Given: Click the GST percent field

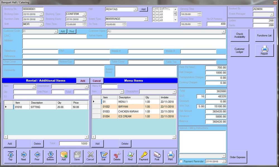Looking at the screenshot, I should coord(201,96).
